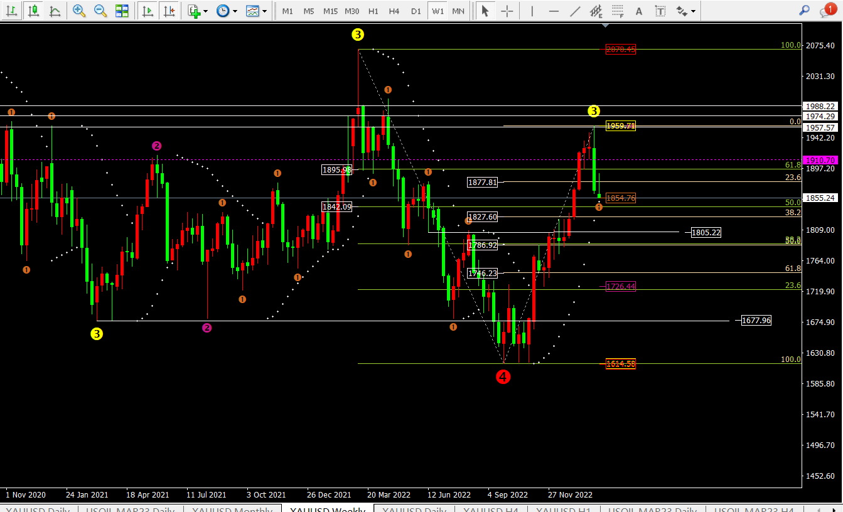843x512 pixels.
Task: Zoom in on the chart
Action: (79, 11)
